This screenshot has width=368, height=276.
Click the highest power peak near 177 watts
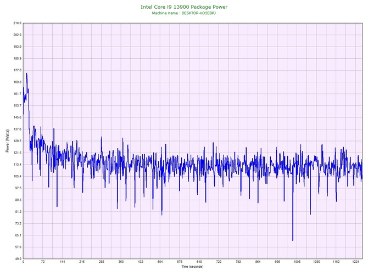point(26,74)
